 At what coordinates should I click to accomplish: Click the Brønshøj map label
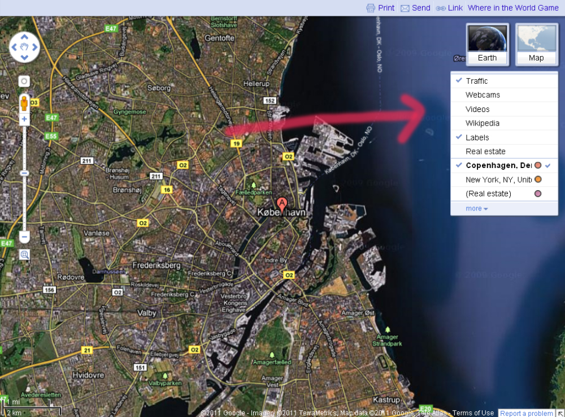(127, 190)
